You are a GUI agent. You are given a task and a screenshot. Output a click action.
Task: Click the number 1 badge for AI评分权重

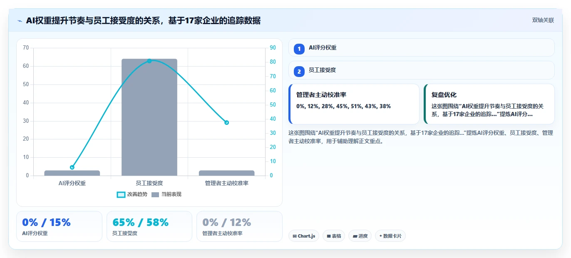299,49
